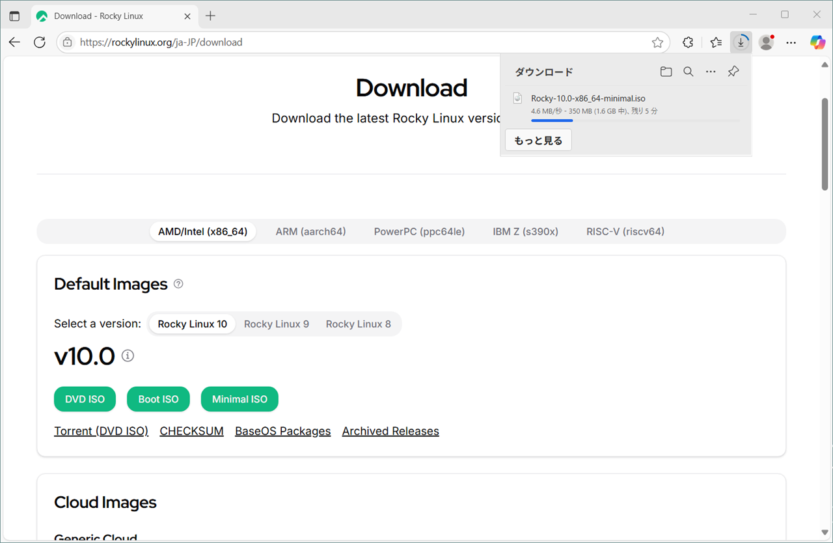
Task: Select Rocky Linux 8 version
Action: click(358, 324)
